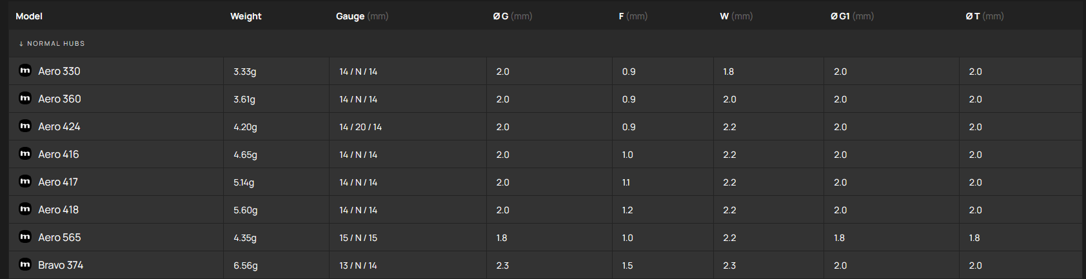Collapse the Normal Hubs section
Image resolution: width=1086 pixels, height=279 pixels.
[x=52, y=44]
